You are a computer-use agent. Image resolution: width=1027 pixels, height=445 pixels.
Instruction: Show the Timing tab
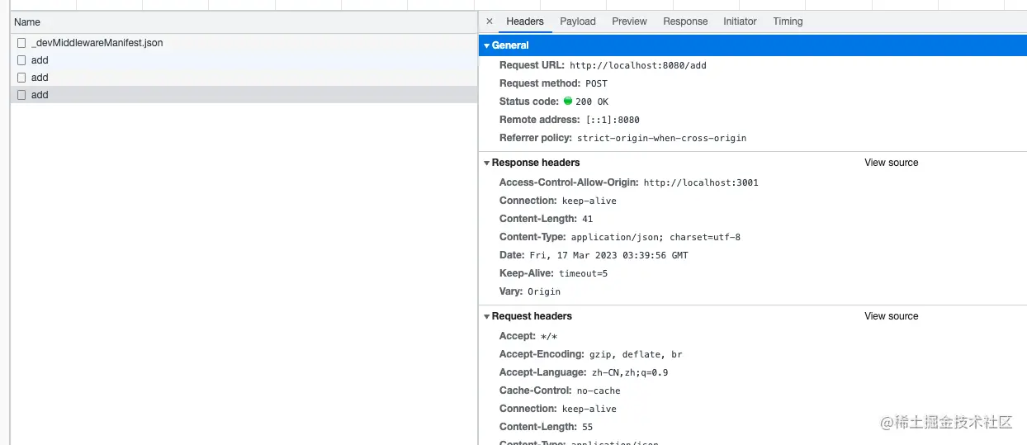[788, 21]
